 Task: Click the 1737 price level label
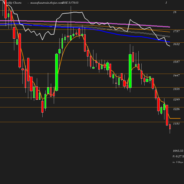point(176,31)
